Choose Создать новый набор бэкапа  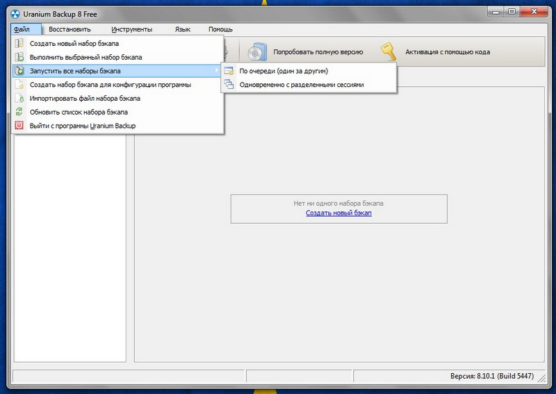click(x=117, y=43)
